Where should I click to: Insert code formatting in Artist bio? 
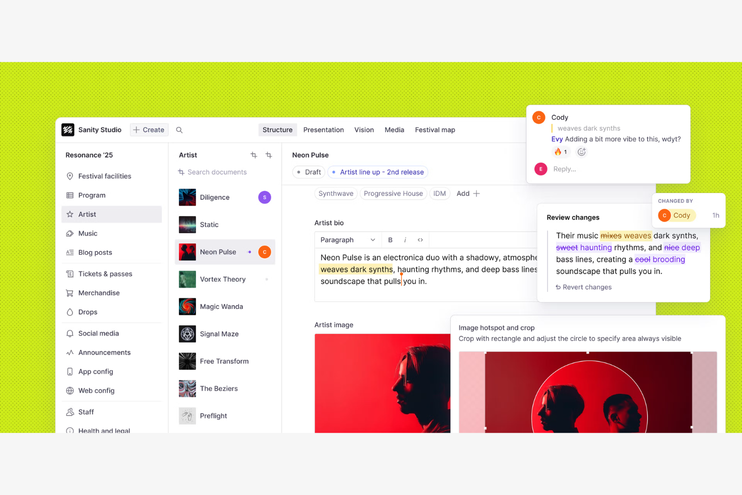click(420, 240)
